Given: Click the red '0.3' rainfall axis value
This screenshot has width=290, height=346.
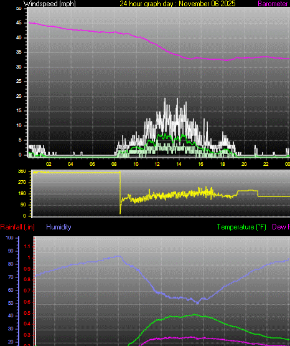Looking at the screenshot, I should tap(27, 335).
